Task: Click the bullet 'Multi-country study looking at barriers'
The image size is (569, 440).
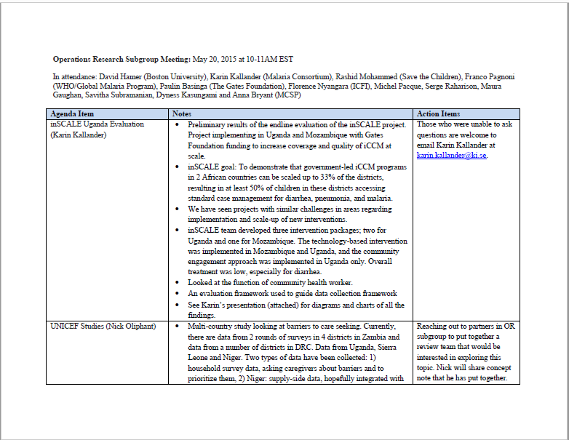Action: 295,352
